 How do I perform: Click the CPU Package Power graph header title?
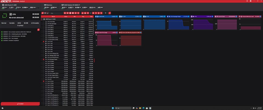(x=175, y=16)
